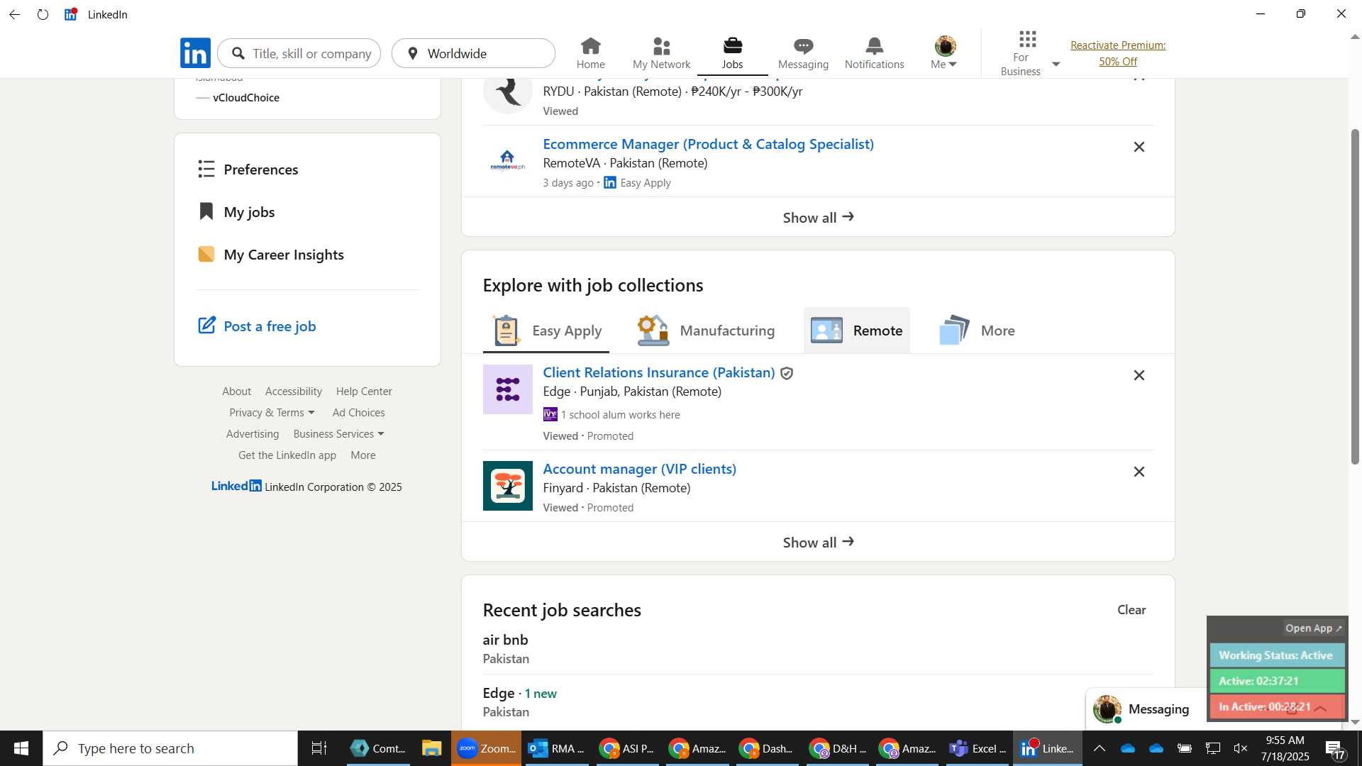1362x766 pixels.
Task: Click the Accessibility footer link
Action: click(x=294, y=391)
